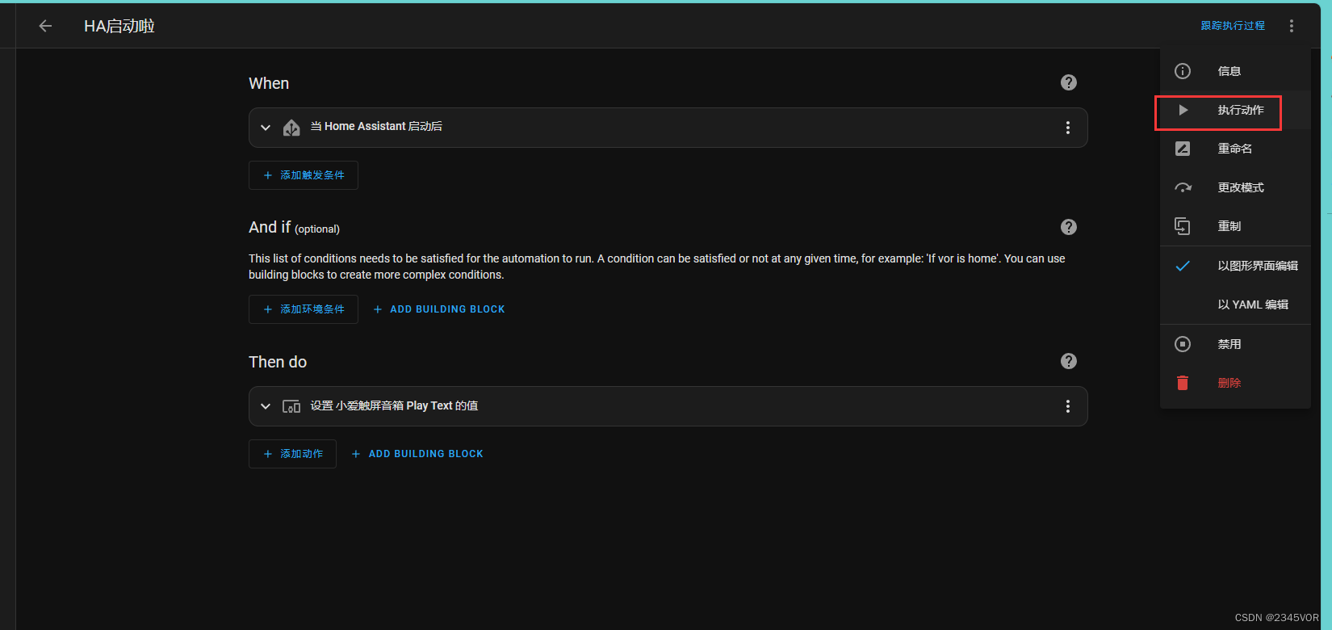The image size is (1332, 630).
Task: Open options menu for Play Text action
Action: [1068, 406]
